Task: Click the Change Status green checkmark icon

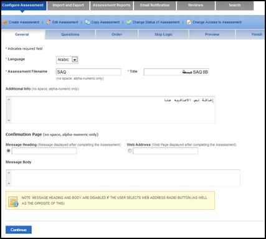Action: (129, 22)
